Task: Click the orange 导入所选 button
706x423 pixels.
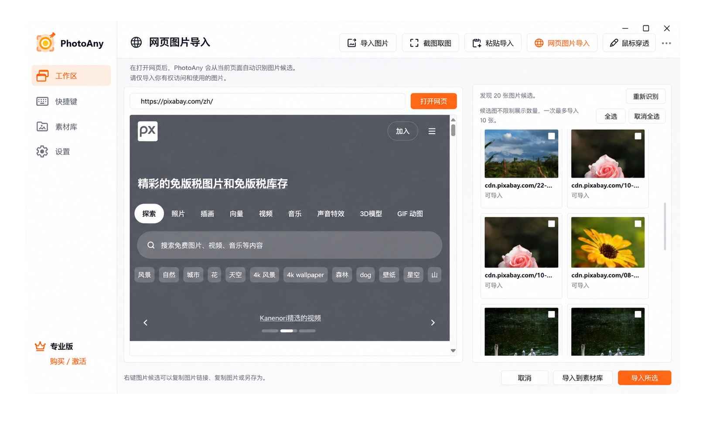Action: pyautogui.click(x=645, y=378)
